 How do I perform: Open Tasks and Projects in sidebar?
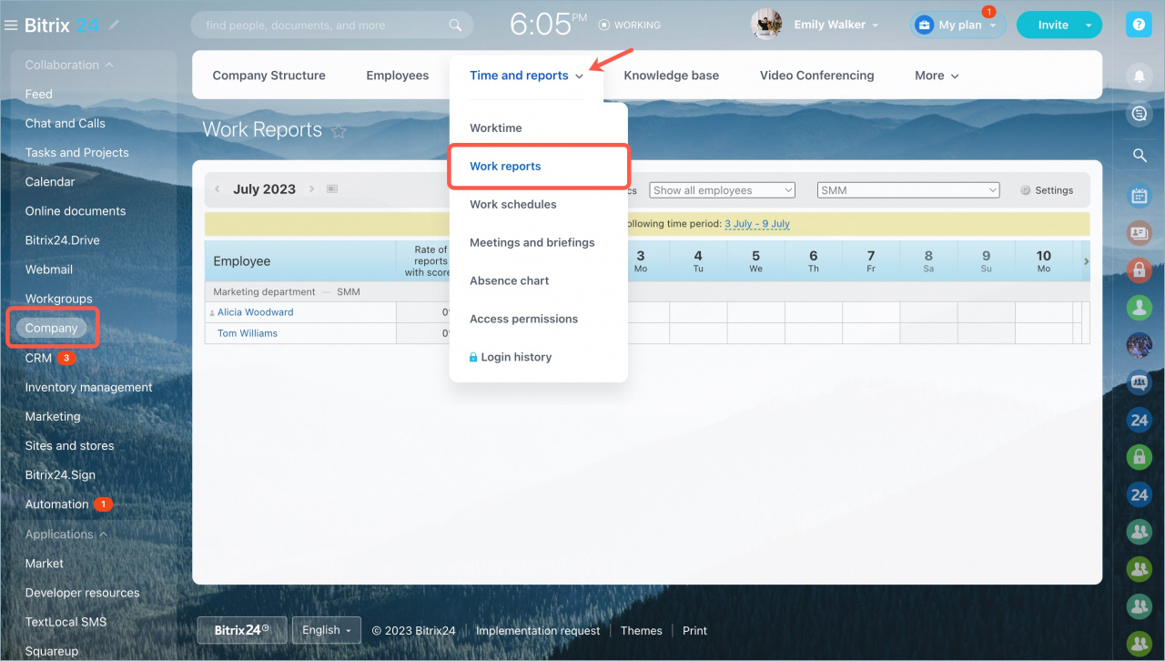(x=77, y=153)
